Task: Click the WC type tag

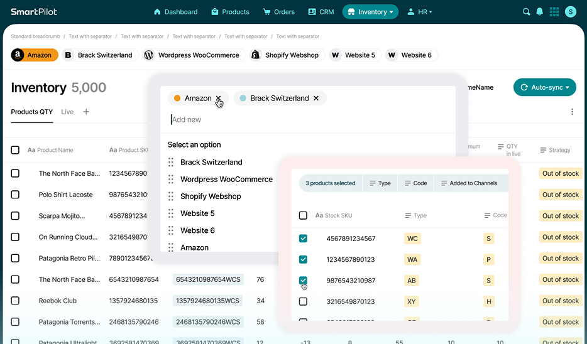Action: pyautogui.click(x=412, y=239)
